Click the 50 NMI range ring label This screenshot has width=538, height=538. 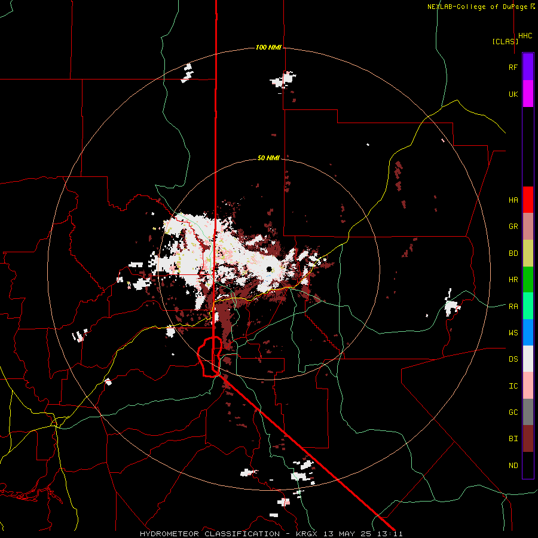pyautogui.click(x=268, y=158)
